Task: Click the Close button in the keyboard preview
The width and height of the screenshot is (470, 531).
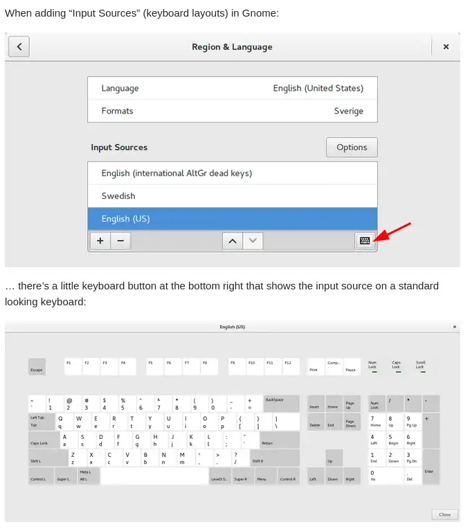Action: tap(444, 514)
